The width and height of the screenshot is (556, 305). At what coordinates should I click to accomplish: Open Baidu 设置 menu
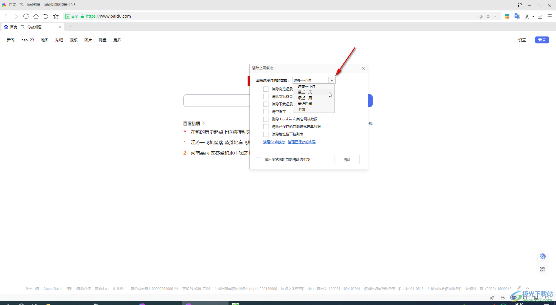coord(522,40)
